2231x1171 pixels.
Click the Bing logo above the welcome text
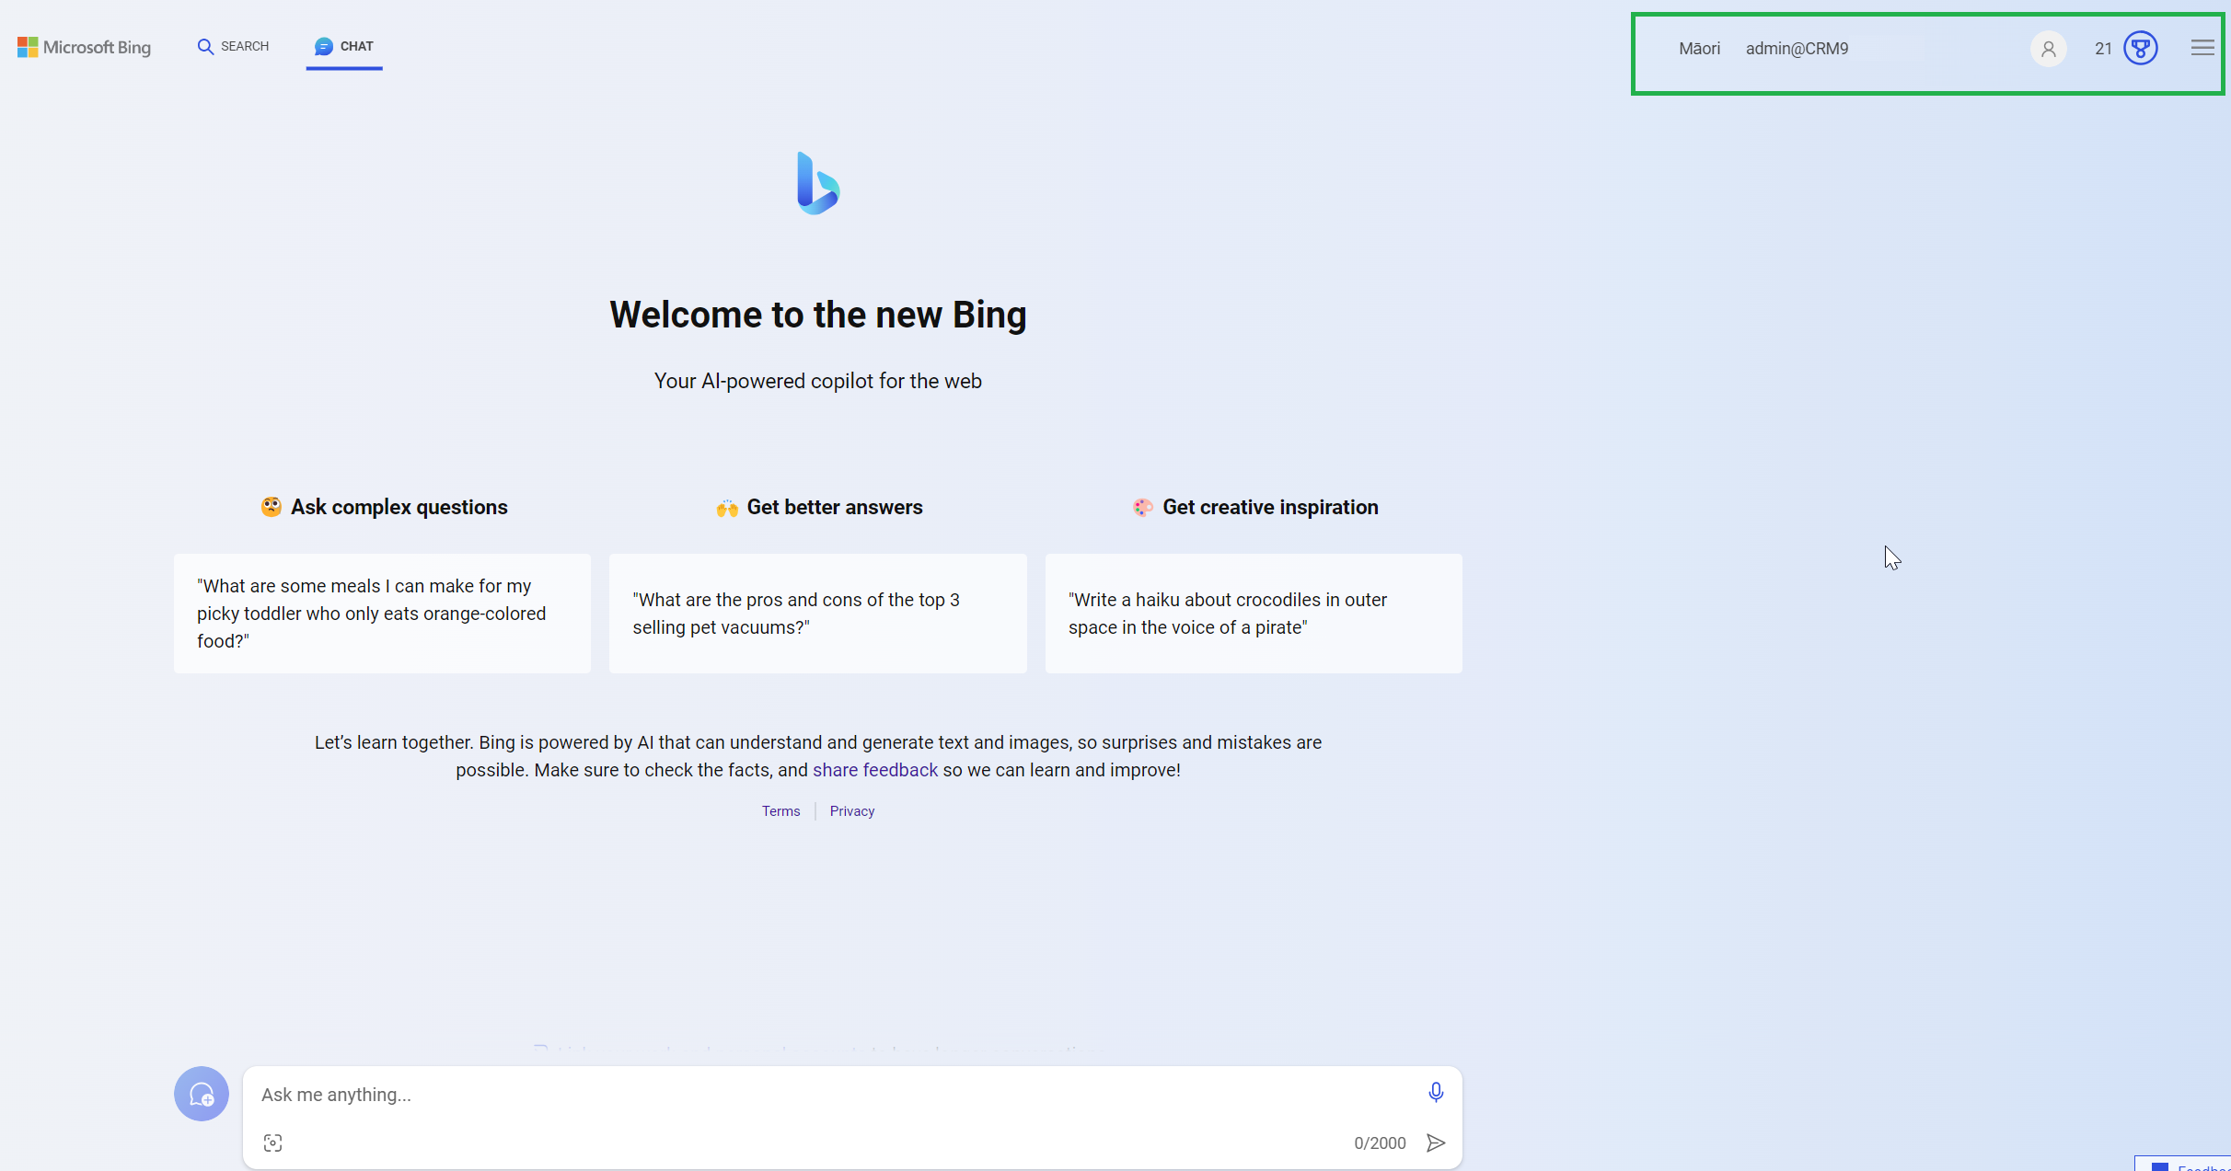817,183
